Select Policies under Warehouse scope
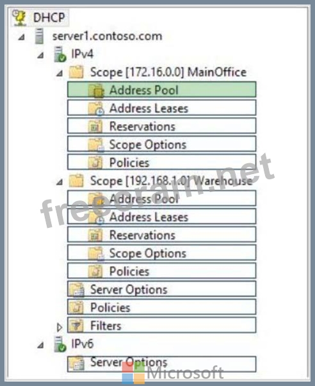The height and width of the screenshot is (386, 315). tap(161, 271)
